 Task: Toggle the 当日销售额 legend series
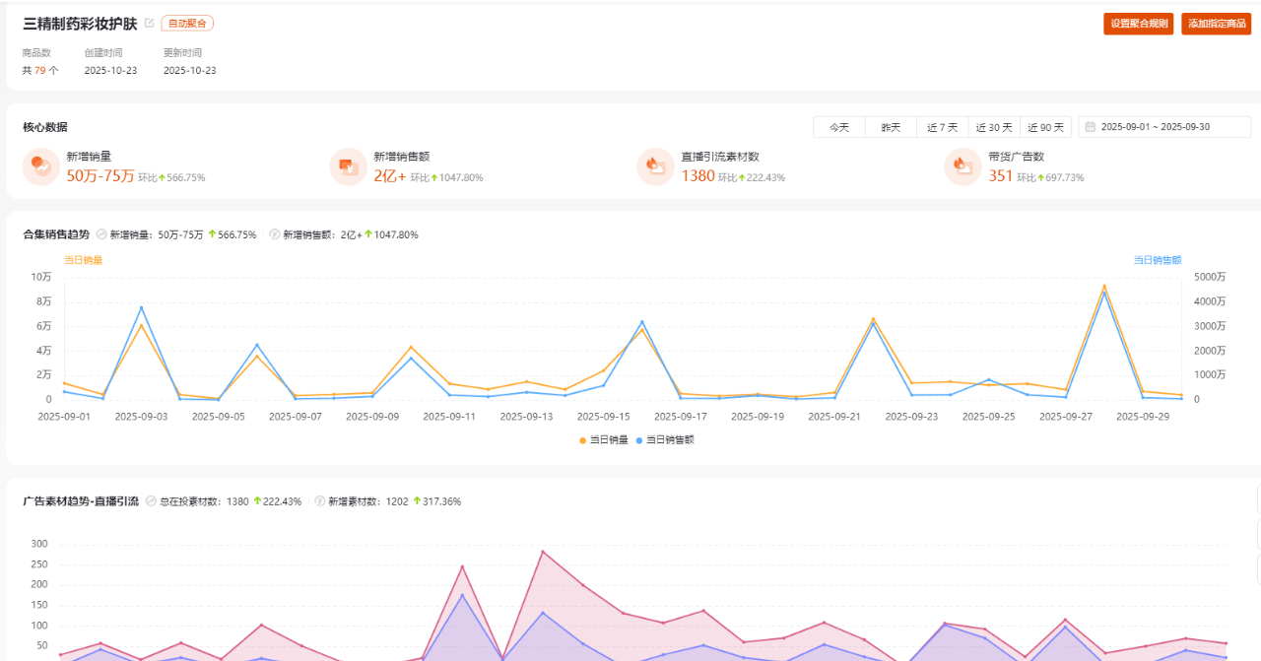[665, 440]
